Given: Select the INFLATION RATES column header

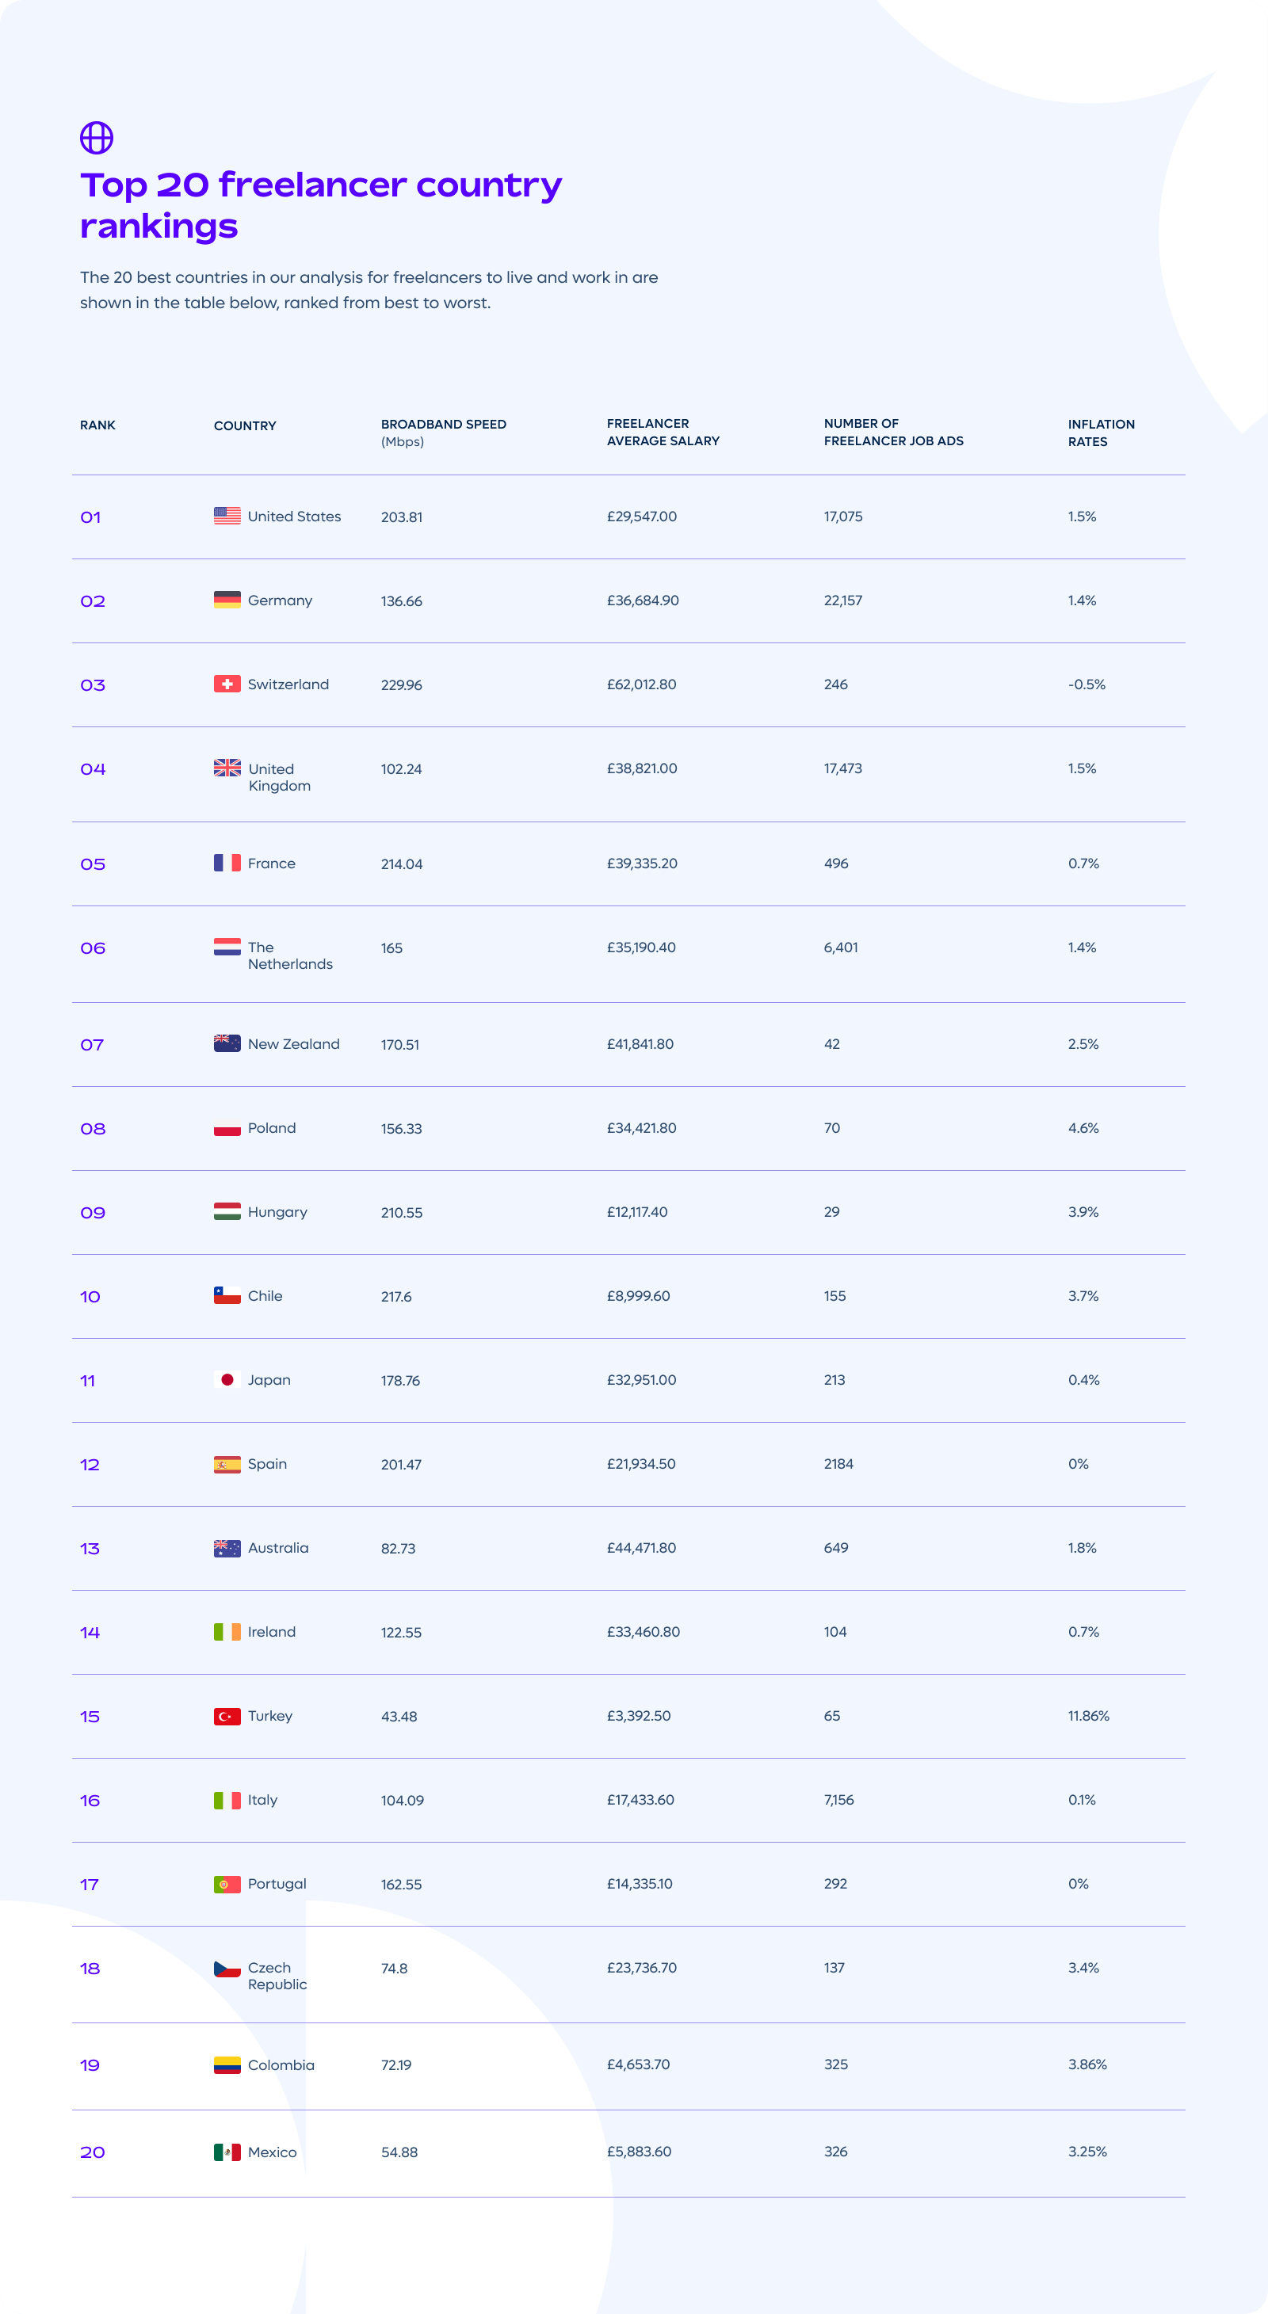Looking at the screenshot, I should pos(1101,432).
